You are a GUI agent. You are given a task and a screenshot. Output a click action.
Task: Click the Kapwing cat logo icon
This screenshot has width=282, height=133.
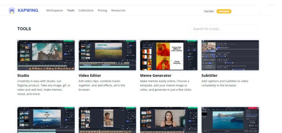12,10
